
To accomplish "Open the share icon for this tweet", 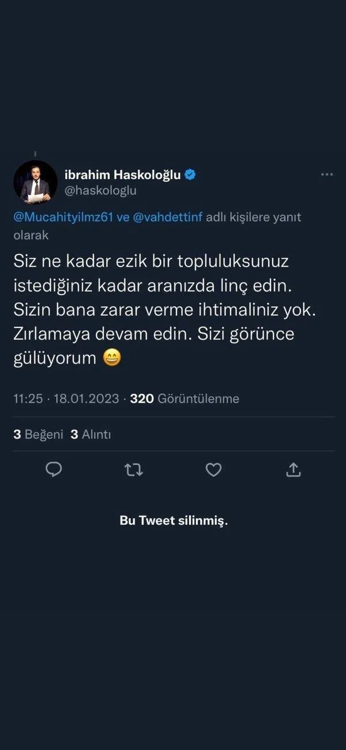I will (x=294, y=470).
